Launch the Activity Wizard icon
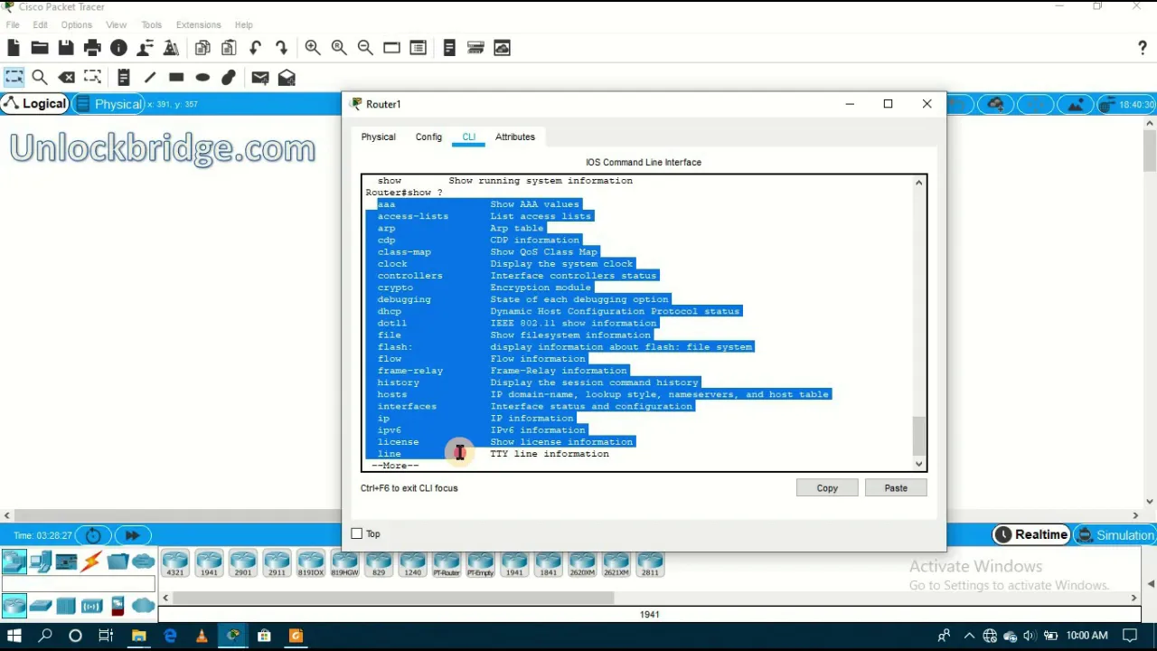The height and width of the screenshot is (651, 1157). [x=145, y=48]
